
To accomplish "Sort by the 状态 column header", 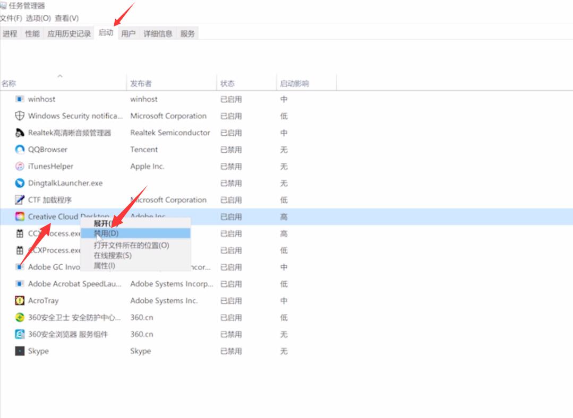I will 227,83.
